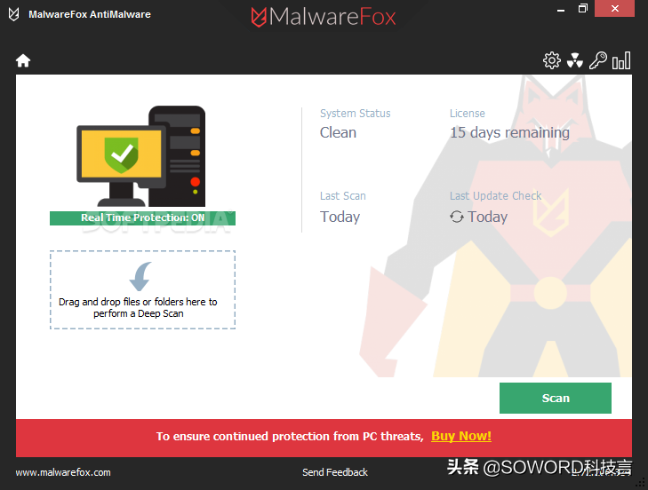Open Send Feedback link

[335, 472]
